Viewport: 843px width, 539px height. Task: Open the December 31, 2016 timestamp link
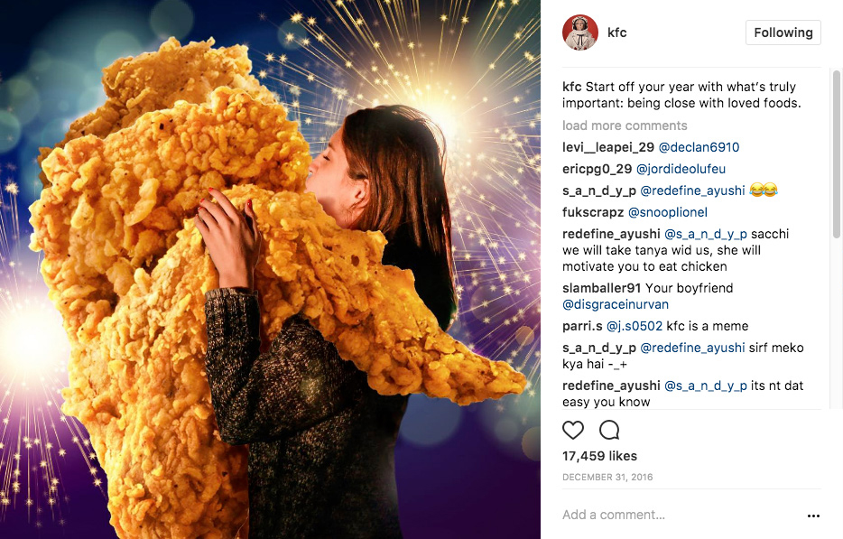point(607,477)
